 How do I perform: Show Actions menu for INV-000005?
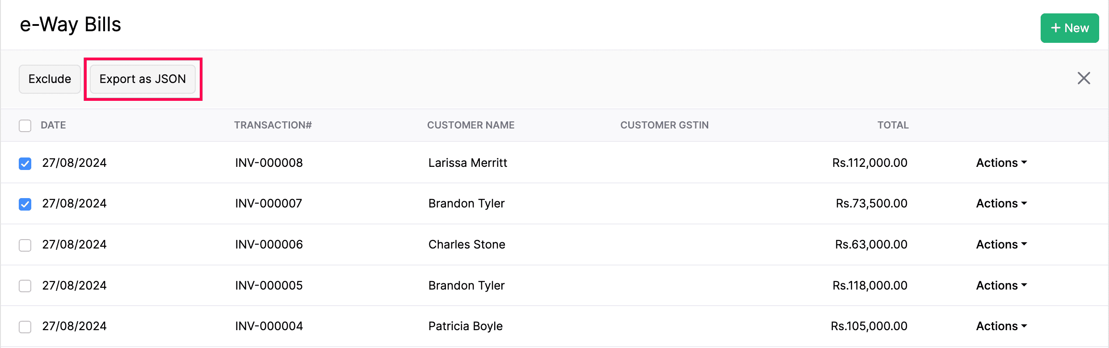pos(1001,286)
